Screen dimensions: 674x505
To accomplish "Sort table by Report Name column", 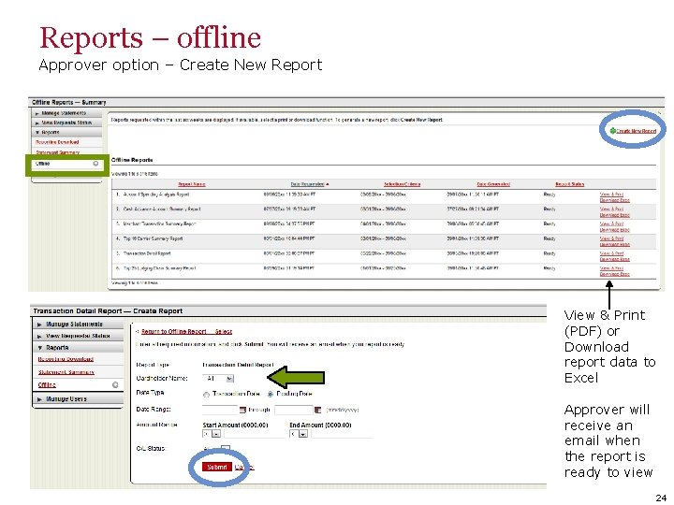I will click(192, 184).
